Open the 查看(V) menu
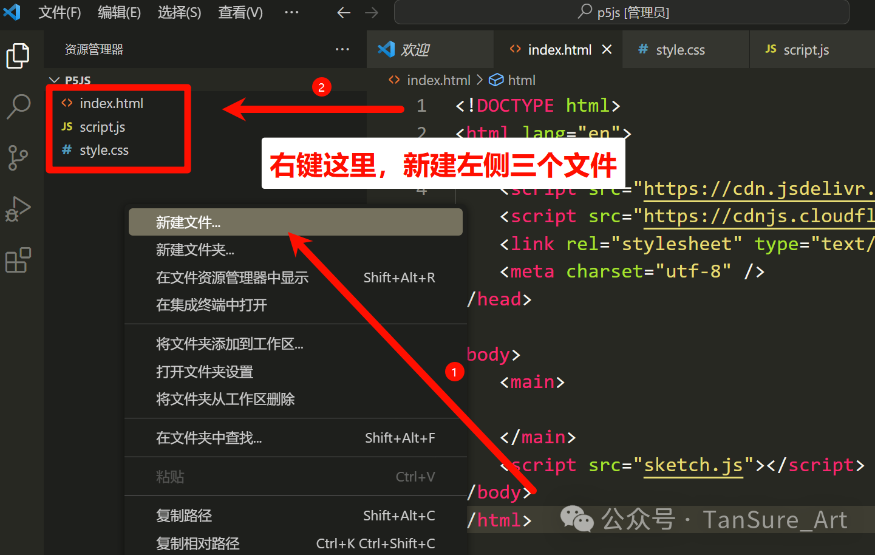 (x=240, y=12)
